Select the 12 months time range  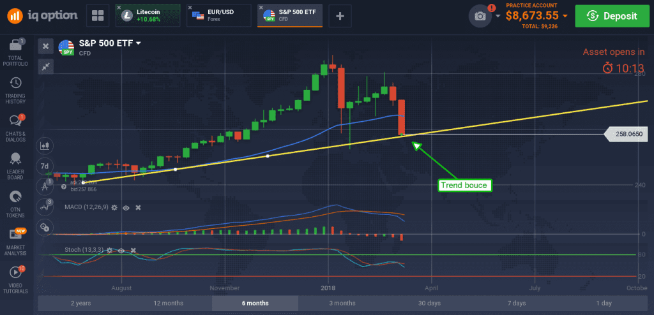(168, 303)
